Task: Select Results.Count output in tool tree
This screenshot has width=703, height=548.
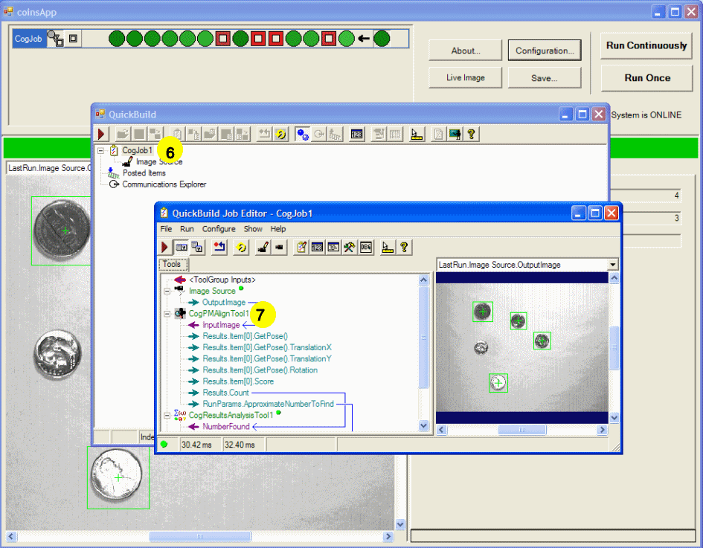Action: 225,393
